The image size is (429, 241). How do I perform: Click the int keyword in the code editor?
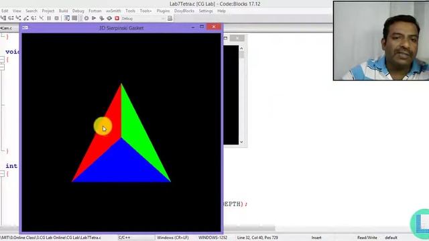pyautogui.click(x=11, y=166)
